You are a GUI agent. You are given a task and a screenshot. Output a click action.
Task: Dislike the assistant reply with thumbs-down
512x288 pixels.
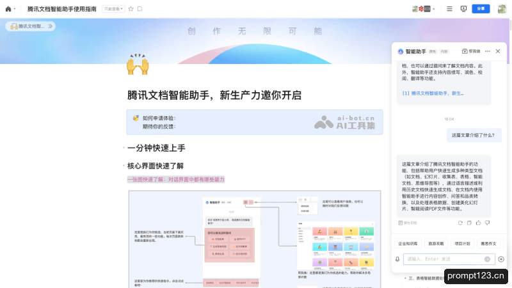[x=488, y=223]
